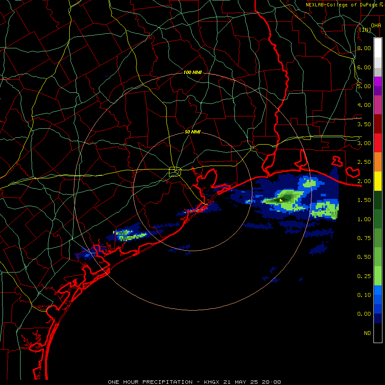This screenshot has height=385, width=385.
Task: Click the 1.50 legend value
Action: (x=364, y=200)
